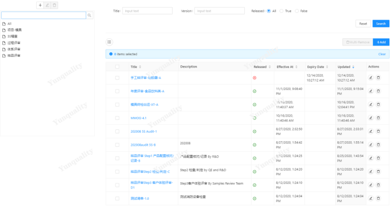Tick the select-all checkbox in the table header
Viewport: 391px width, 211px height.
(x=117, y=67)
